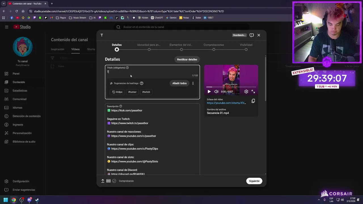Viewport: 363px width, 204px height.
Task: Open Biblioteca de audio in sidebar
Action: click(23, 142)
